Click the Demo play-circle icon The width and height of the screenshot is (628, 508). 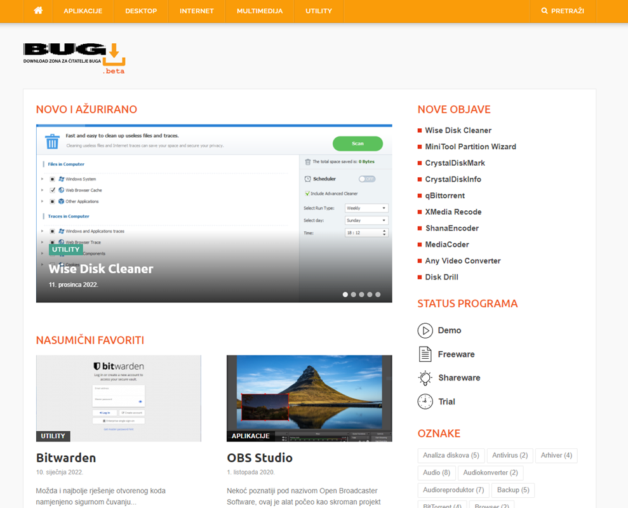click(x=425, y=331)
